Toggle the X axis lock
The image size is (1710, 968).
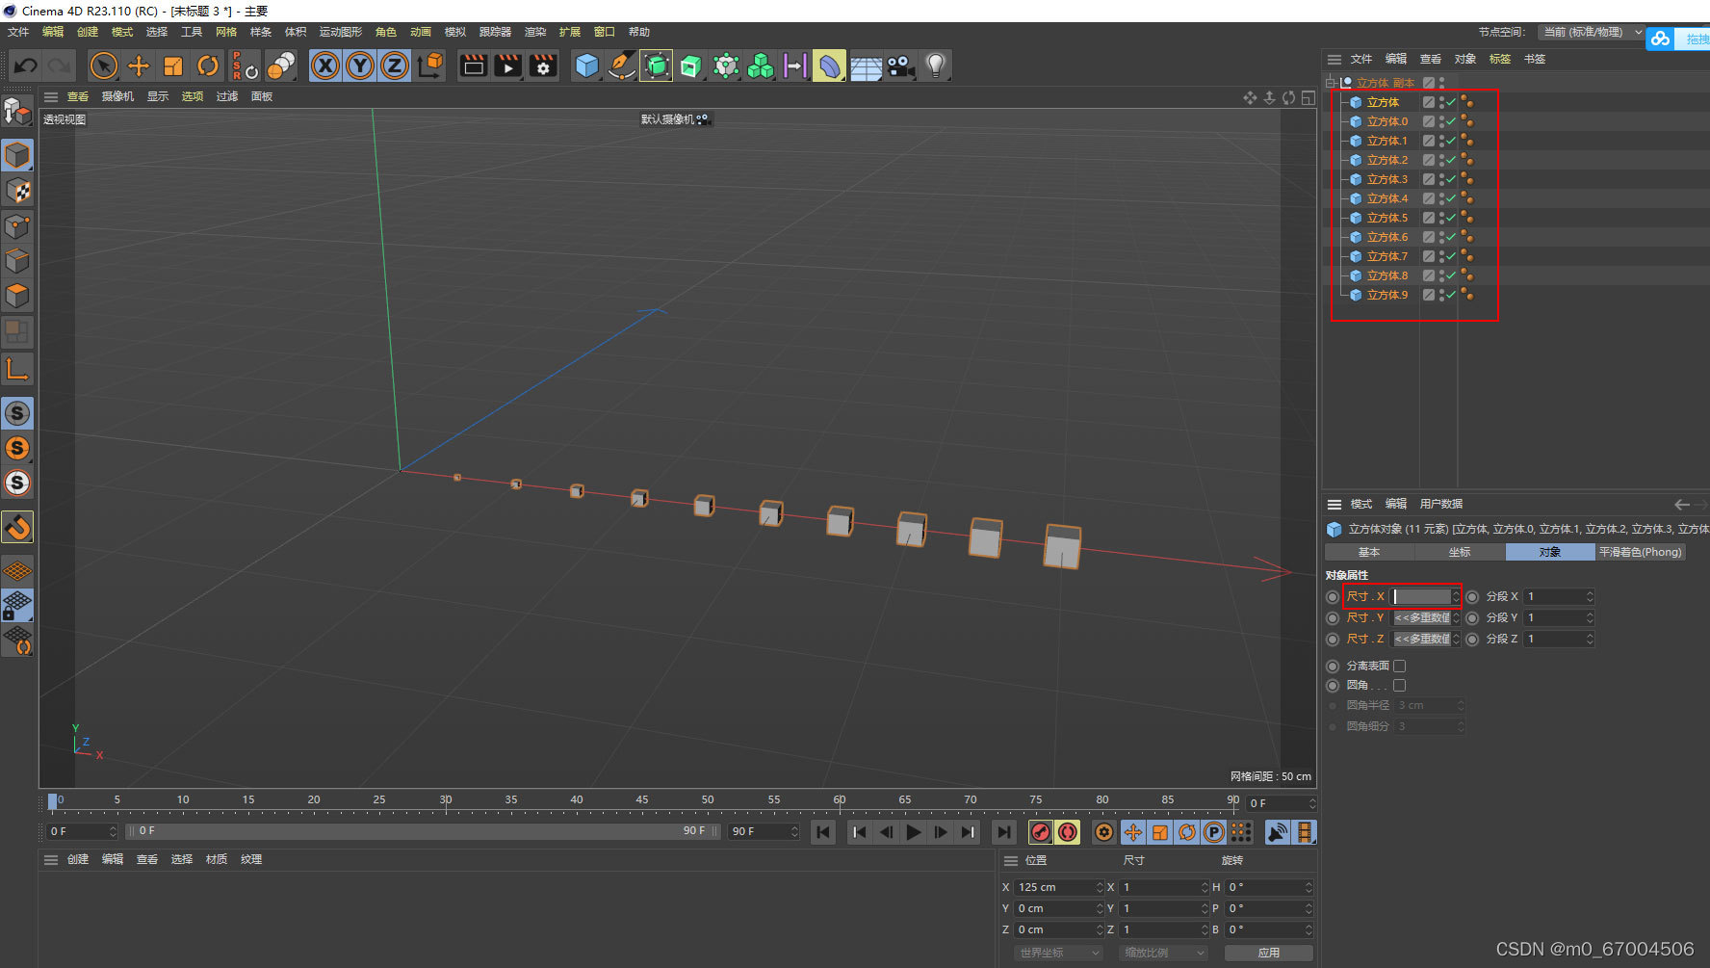[325, 65]
